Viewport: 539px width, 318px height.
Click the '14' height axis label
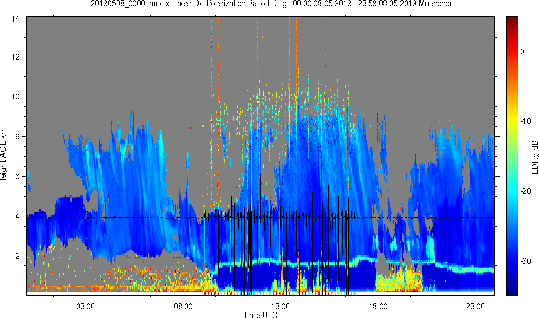tap(15, 19)
